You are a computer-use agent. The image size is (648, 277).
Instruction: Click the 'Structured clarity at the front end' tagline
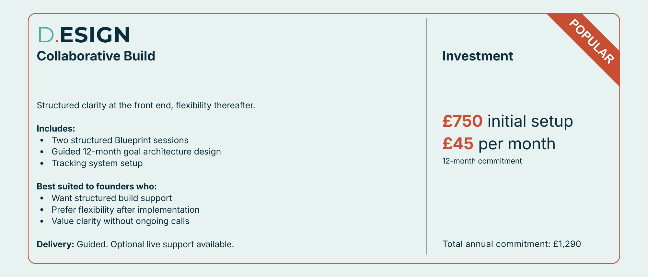click(146, 105)
